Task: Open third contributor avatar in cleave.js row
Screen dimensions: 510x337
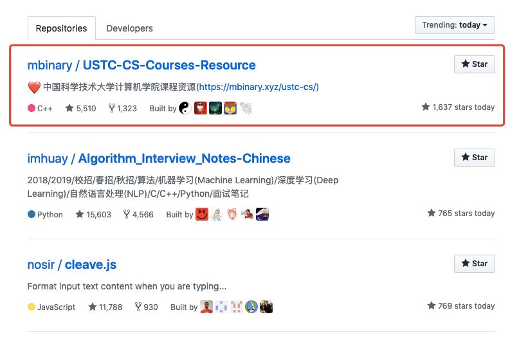Action: tap(237, 307)
